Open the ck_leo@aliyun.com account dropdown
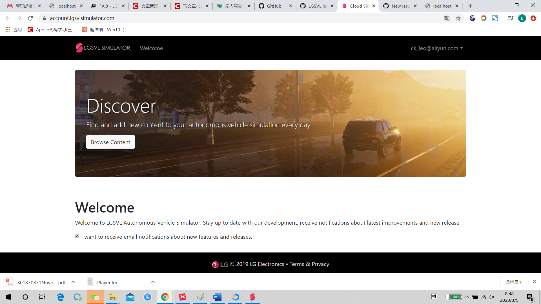Screen dimensions: 541x304 [x=437, y=48]
